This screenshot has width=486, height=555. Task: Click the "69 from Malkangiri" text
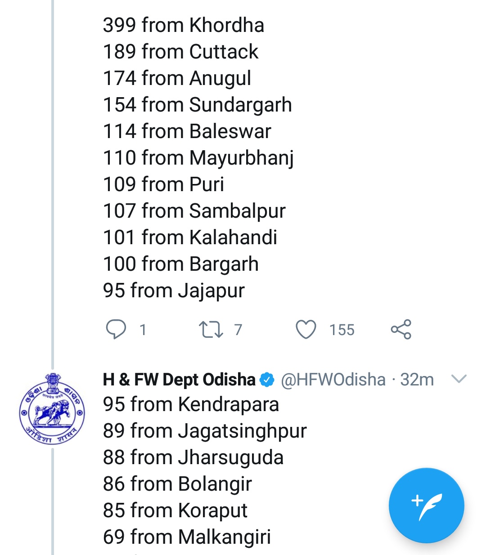187,537
